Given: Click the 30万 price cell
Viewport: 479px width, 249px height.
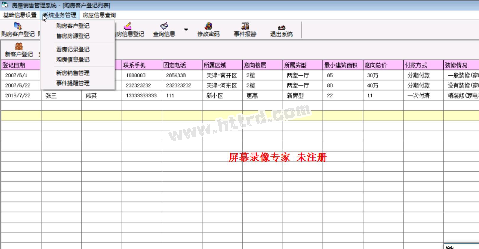Looking at the screenshot, I should pyautogui.click(x=383, y=75).
